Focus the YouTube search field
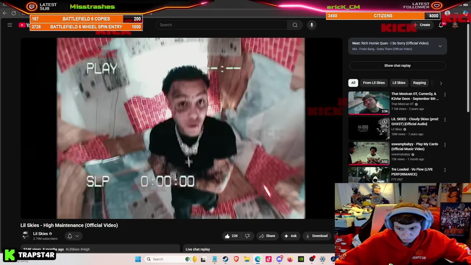Image resolution: width=471 pixels, height=265 pixels. [x=222, y=25]
